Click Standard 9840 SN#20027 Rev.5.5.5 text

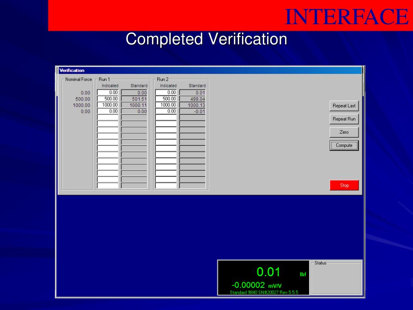264,292
